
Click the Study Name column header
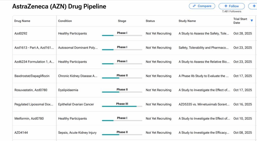[x=187, y=21]
